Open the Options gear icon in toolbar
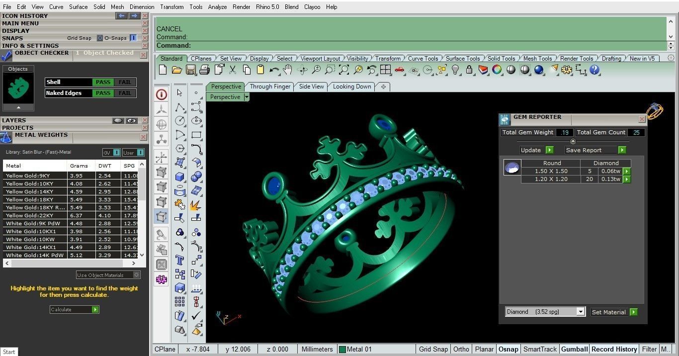Image resolution: width=679 pixels, height=356 pixels. tap(567, 70)
